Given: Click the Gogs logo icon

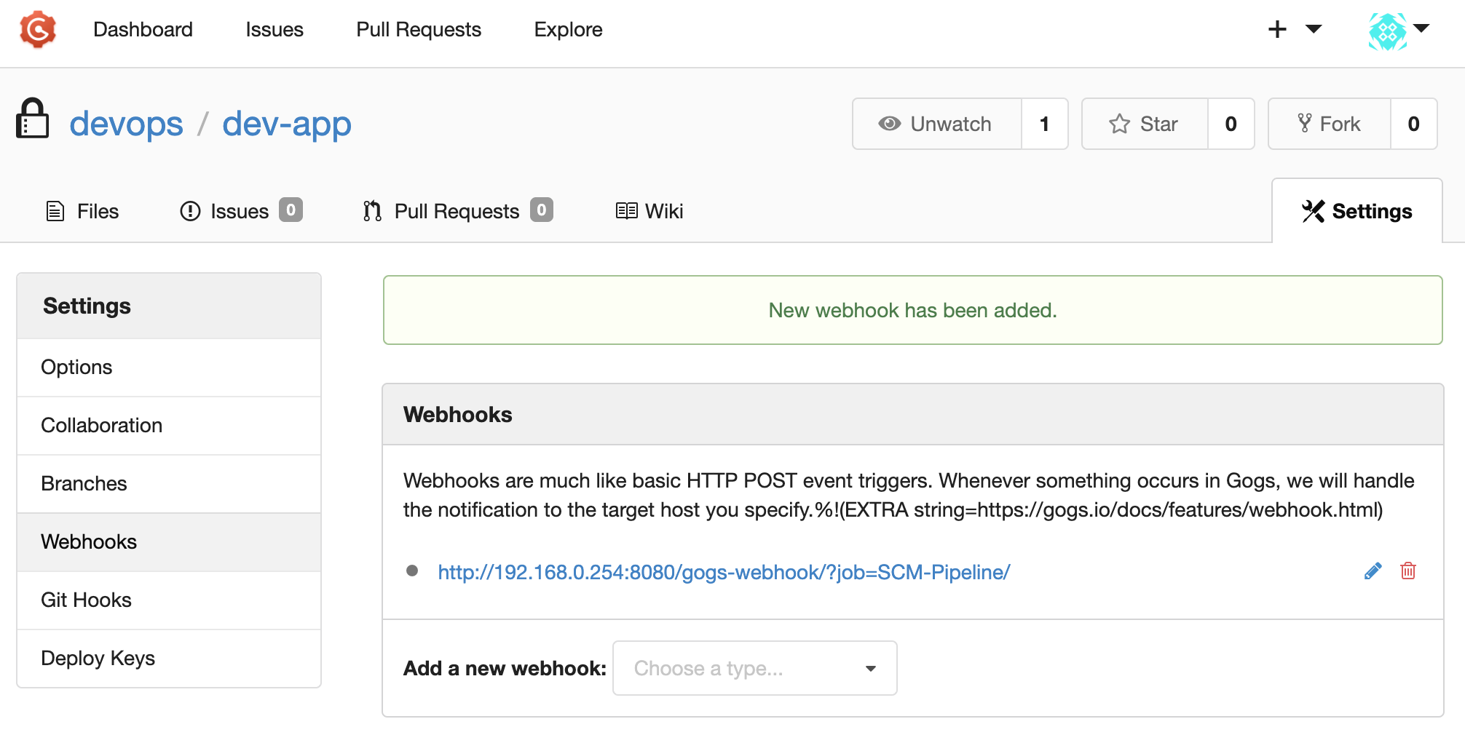Looking at the screenshot, I should point(38,30).
